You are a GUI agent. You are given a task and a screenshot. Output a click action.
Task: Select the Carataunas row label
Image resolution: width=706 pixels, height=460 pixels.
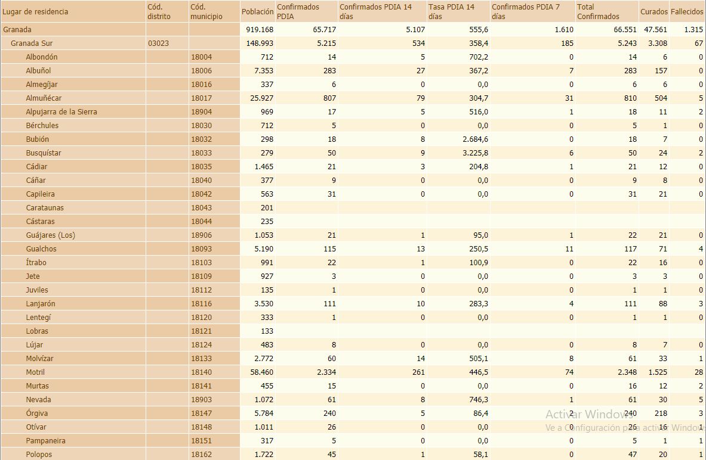(x=45, y=208)
